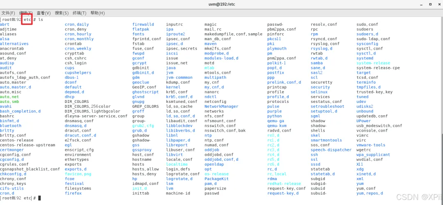Maximize the uvm@192:/etc terminal window
The height and width of the screenshot is (205, 443).
[430, 4]
